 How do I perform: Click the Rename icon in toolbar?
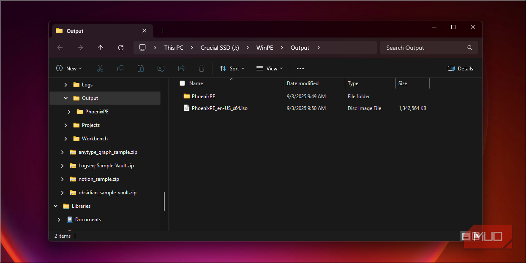[x=161, y=68]
